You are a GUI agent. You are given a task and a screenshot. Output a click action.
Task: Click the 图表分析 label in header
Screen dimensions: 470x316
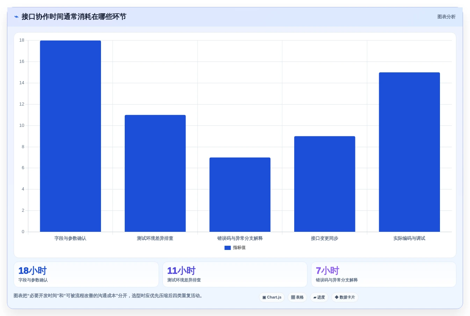click(x=446, y=17)
